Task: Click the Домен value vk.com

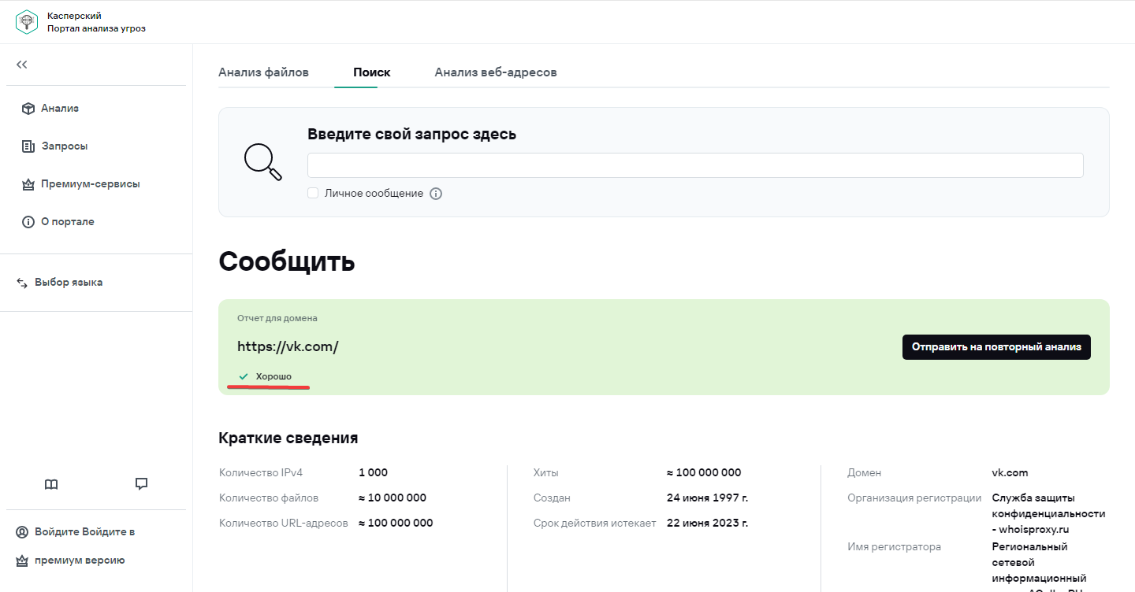Action: (1010, 473)
